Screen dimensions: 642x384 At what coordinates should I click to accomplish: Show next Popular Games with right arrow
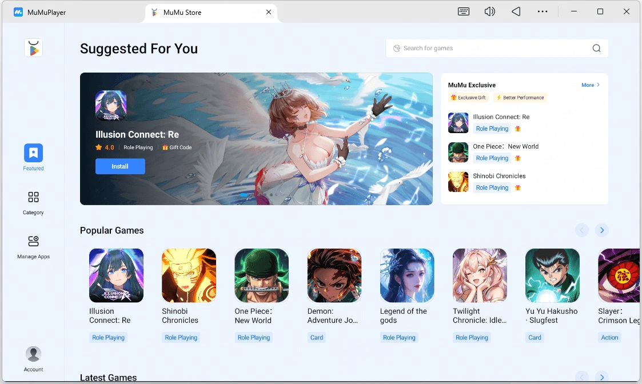(602, 230)
